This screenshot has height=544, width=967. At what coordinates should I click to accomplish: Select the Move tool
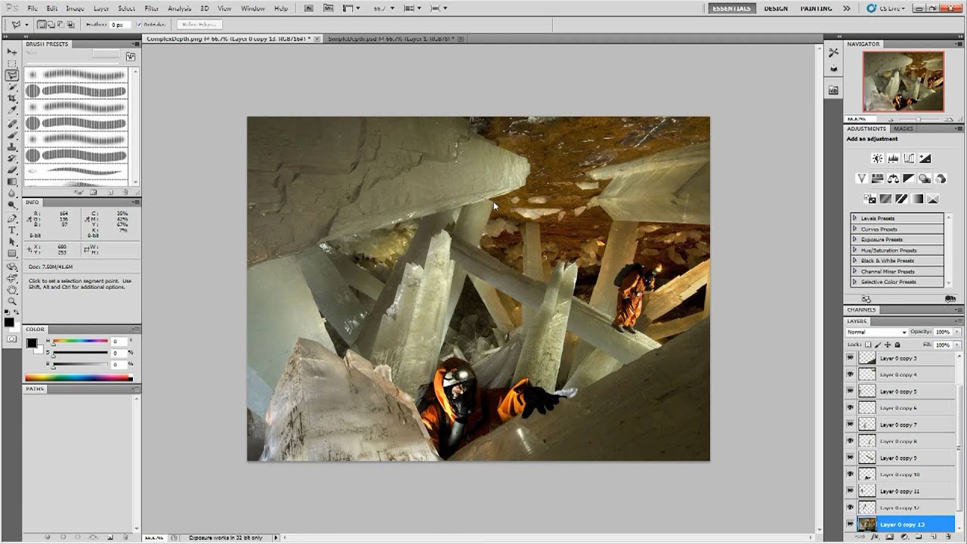coord(12,51)
